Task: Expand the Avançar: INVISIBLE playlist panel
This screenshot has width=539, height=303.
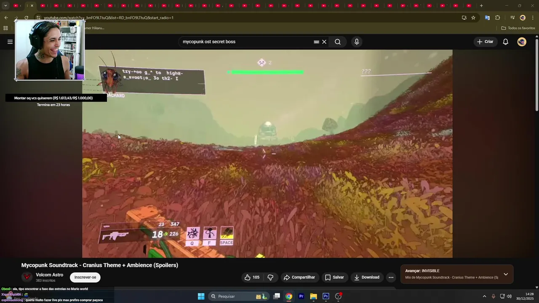Action: tap(506, 274)
